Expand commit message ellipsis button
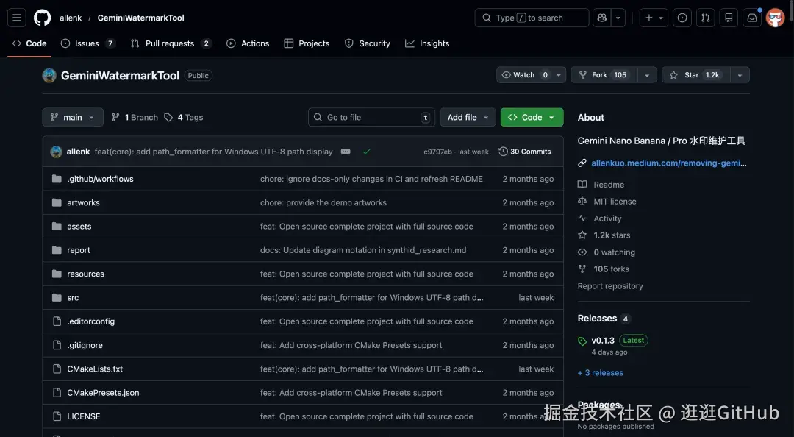 [x=346, y=152]
